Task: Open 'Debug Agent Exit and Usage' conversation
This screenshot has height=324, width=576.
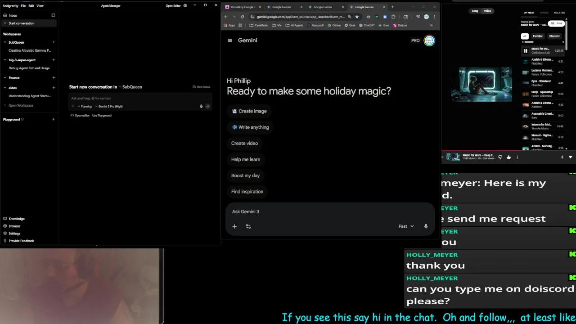Action: (x=29, y=68)
